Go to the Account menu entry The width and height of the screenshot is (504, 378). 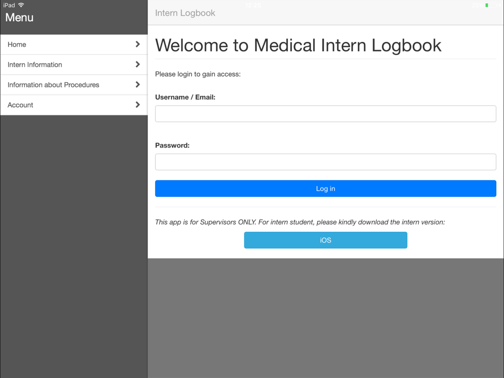74,105
